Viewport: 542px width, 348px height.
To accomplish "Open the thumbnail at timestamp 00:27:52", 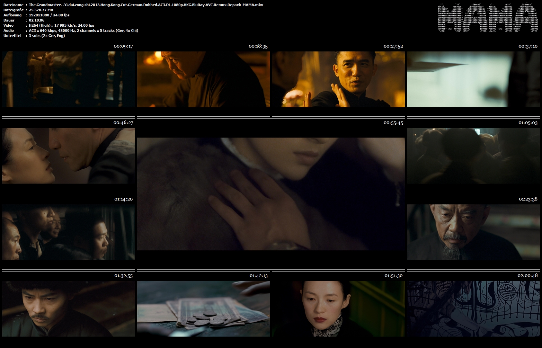I will 338,79.
